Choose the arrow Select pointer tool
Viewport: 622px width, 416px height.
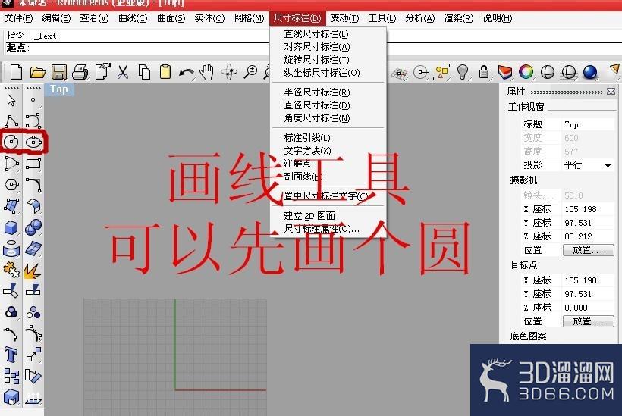point(11,99)
